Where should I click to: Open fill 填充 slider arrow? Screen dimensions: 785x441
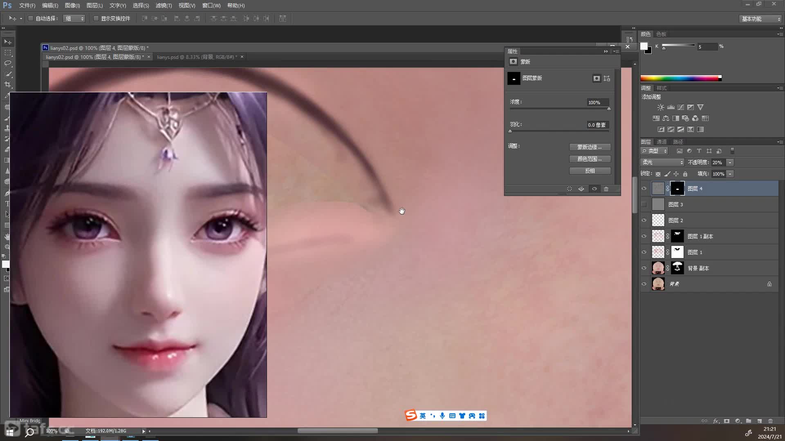(730, 174)
